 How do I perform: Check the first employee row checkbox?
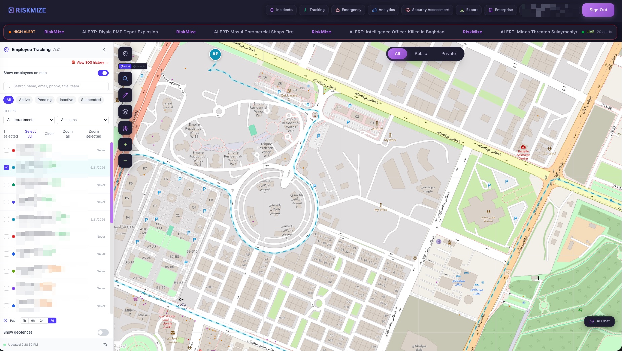(6, 150)
